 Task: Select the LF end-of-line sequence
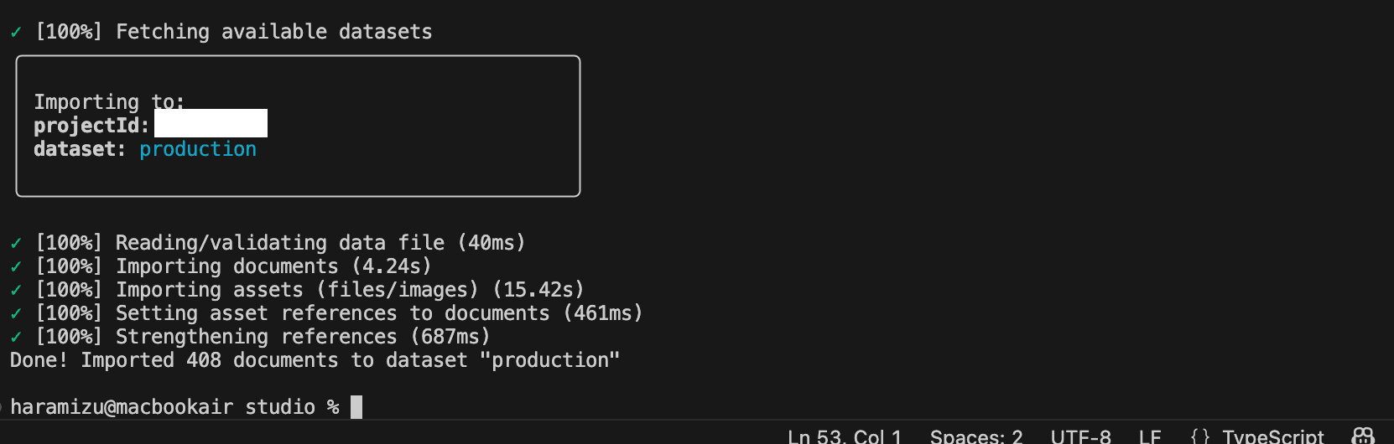point(1150,436)
